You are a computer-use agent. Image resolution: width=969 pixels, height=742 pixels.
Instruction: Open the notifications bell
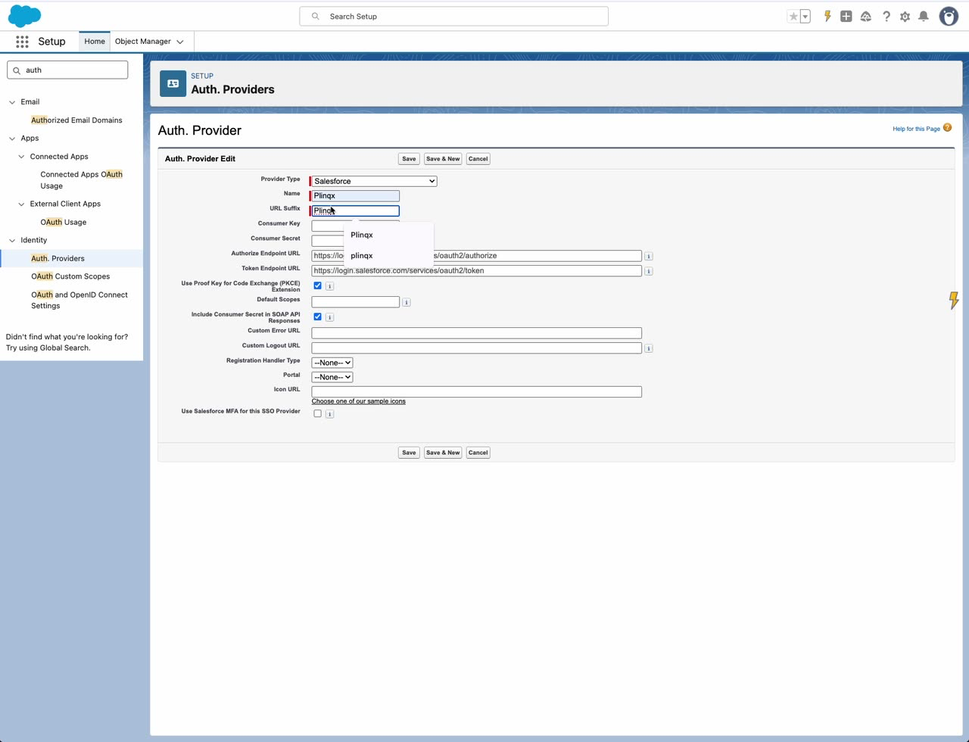click(924, 16)
